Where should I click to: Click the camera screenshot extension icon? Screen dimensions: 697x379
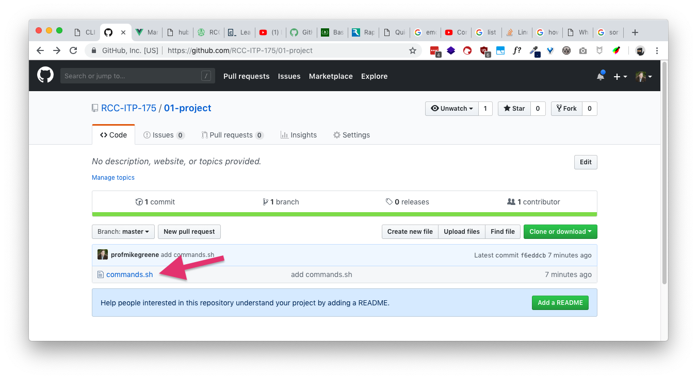pos(583,50)
